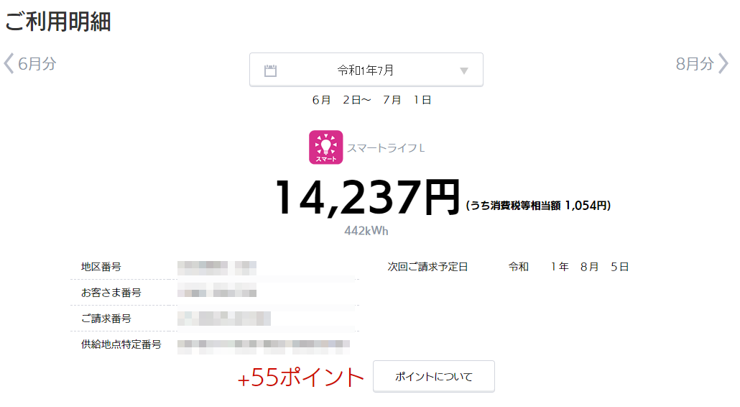This screenshot has width=740, height=407.
Task: Click the ご請求番号 row label
Action: coord(106,319)
